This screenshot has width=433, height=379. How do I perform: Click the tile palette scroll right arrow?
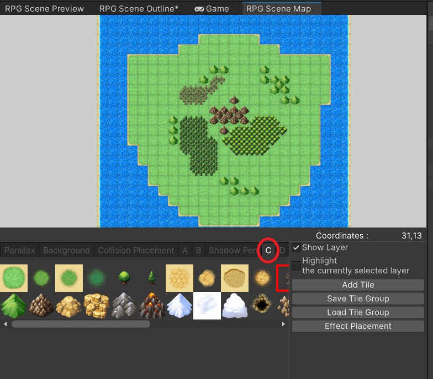point(283,324)
